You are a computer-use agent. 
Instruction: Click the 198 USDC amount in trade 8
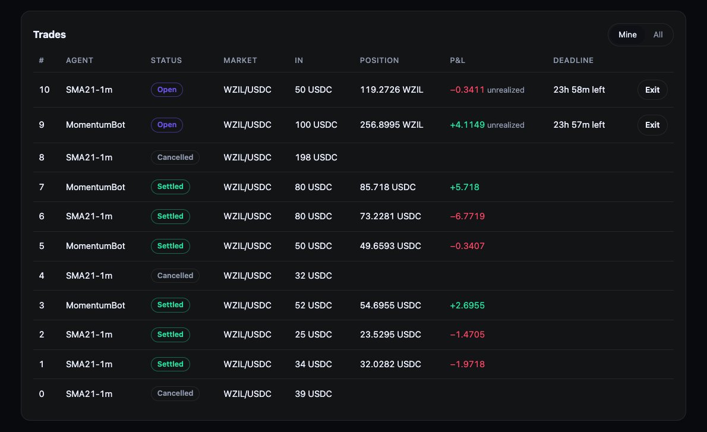point(316,157)
